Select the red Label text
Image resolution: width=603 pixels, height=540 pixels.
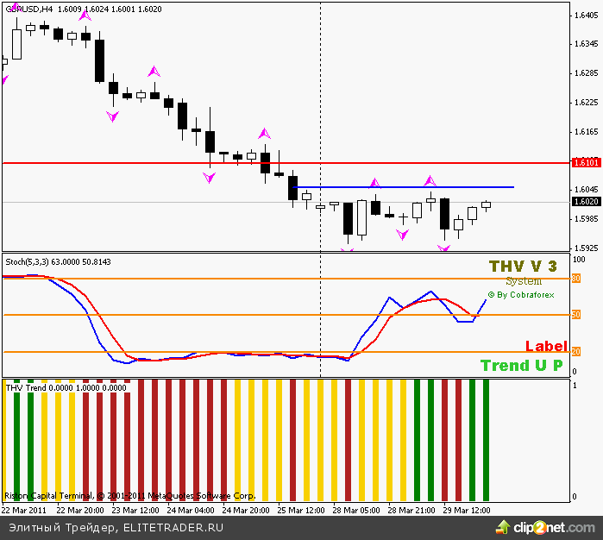click(x=545, y=347)
